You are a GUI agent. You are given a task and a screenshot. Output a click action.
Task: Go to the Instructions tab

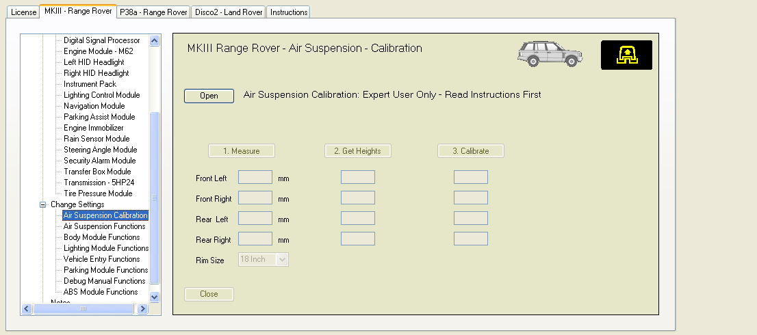pos(288,12)
